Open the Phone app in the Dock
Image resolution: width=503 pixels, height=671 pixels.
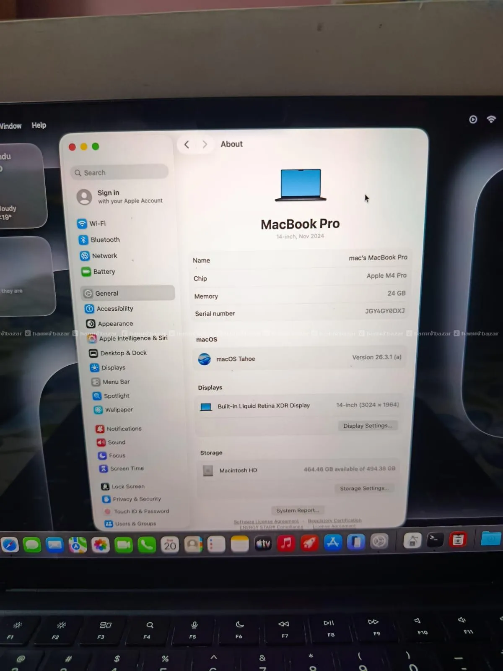click(147, 545)
